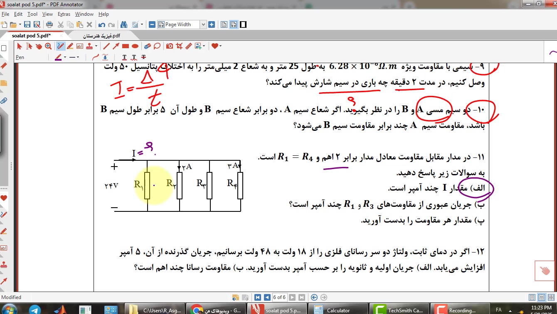Image resolution: width=557 pixels, height=314 pixels.
Task: Select the Pan hand tool
Action: click(x=39, y=46)
